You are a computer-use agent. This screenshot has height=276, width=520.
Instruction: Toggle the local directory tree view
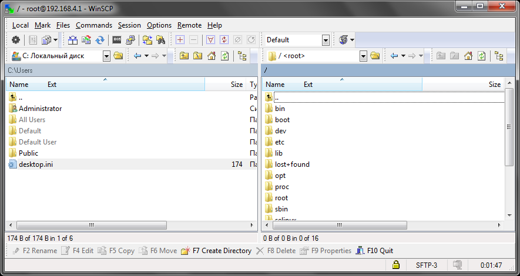tap(243, 56)
